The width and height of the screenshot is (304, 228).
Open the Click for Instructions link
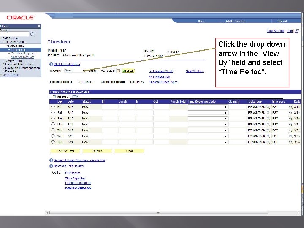coord(67,64)
